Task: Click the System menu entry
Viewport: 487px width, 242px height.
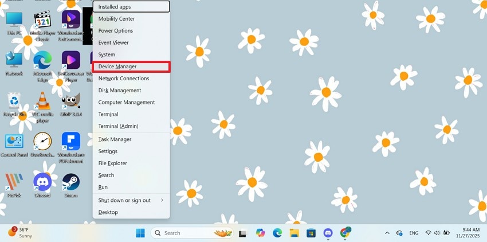Action: coord(131,54)
